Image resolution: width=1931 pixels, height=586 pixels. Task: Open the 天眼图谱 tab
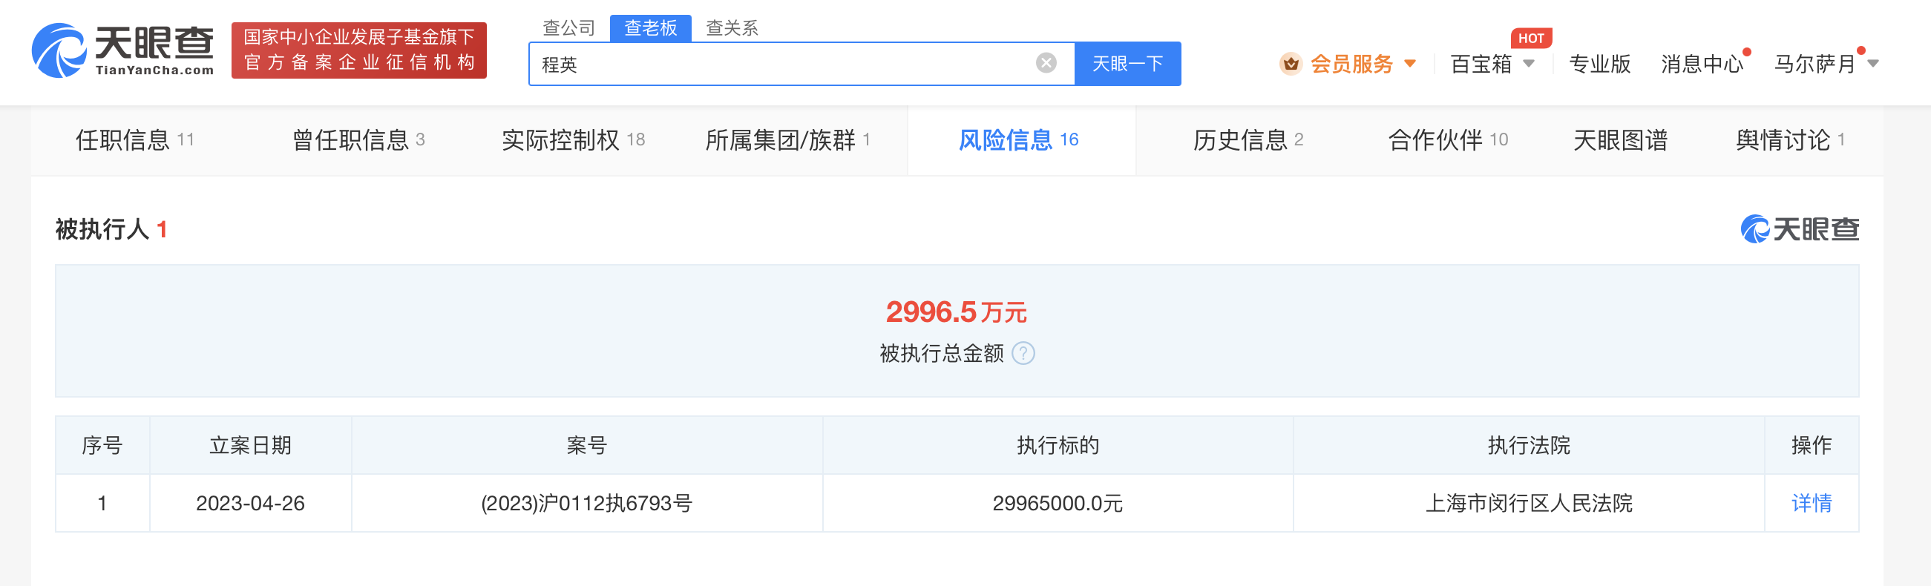coord(1620,140)
